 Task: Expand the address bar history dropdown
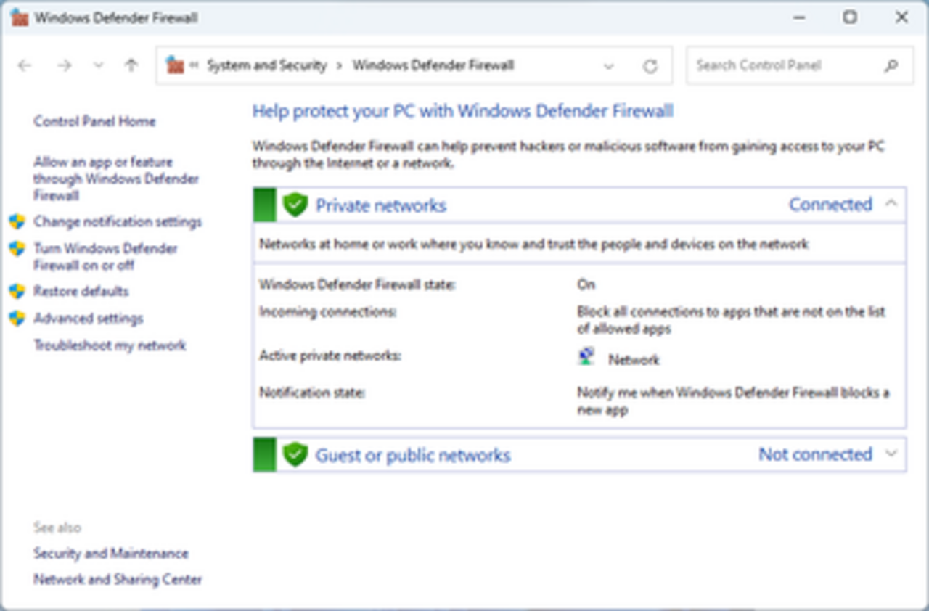pyautogui.click(x=609, y=66)
